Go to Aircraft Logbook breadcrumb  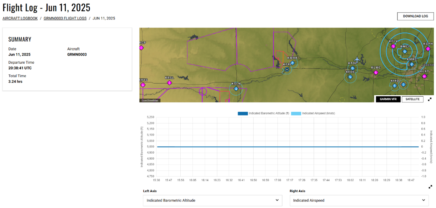coord(20,18)
